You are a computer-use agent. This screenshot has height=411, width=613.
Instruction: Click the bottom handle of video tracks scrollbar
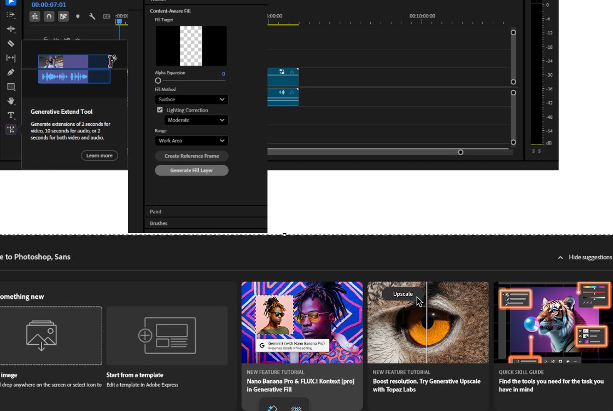pyautogui.click(x=513, y=82)
